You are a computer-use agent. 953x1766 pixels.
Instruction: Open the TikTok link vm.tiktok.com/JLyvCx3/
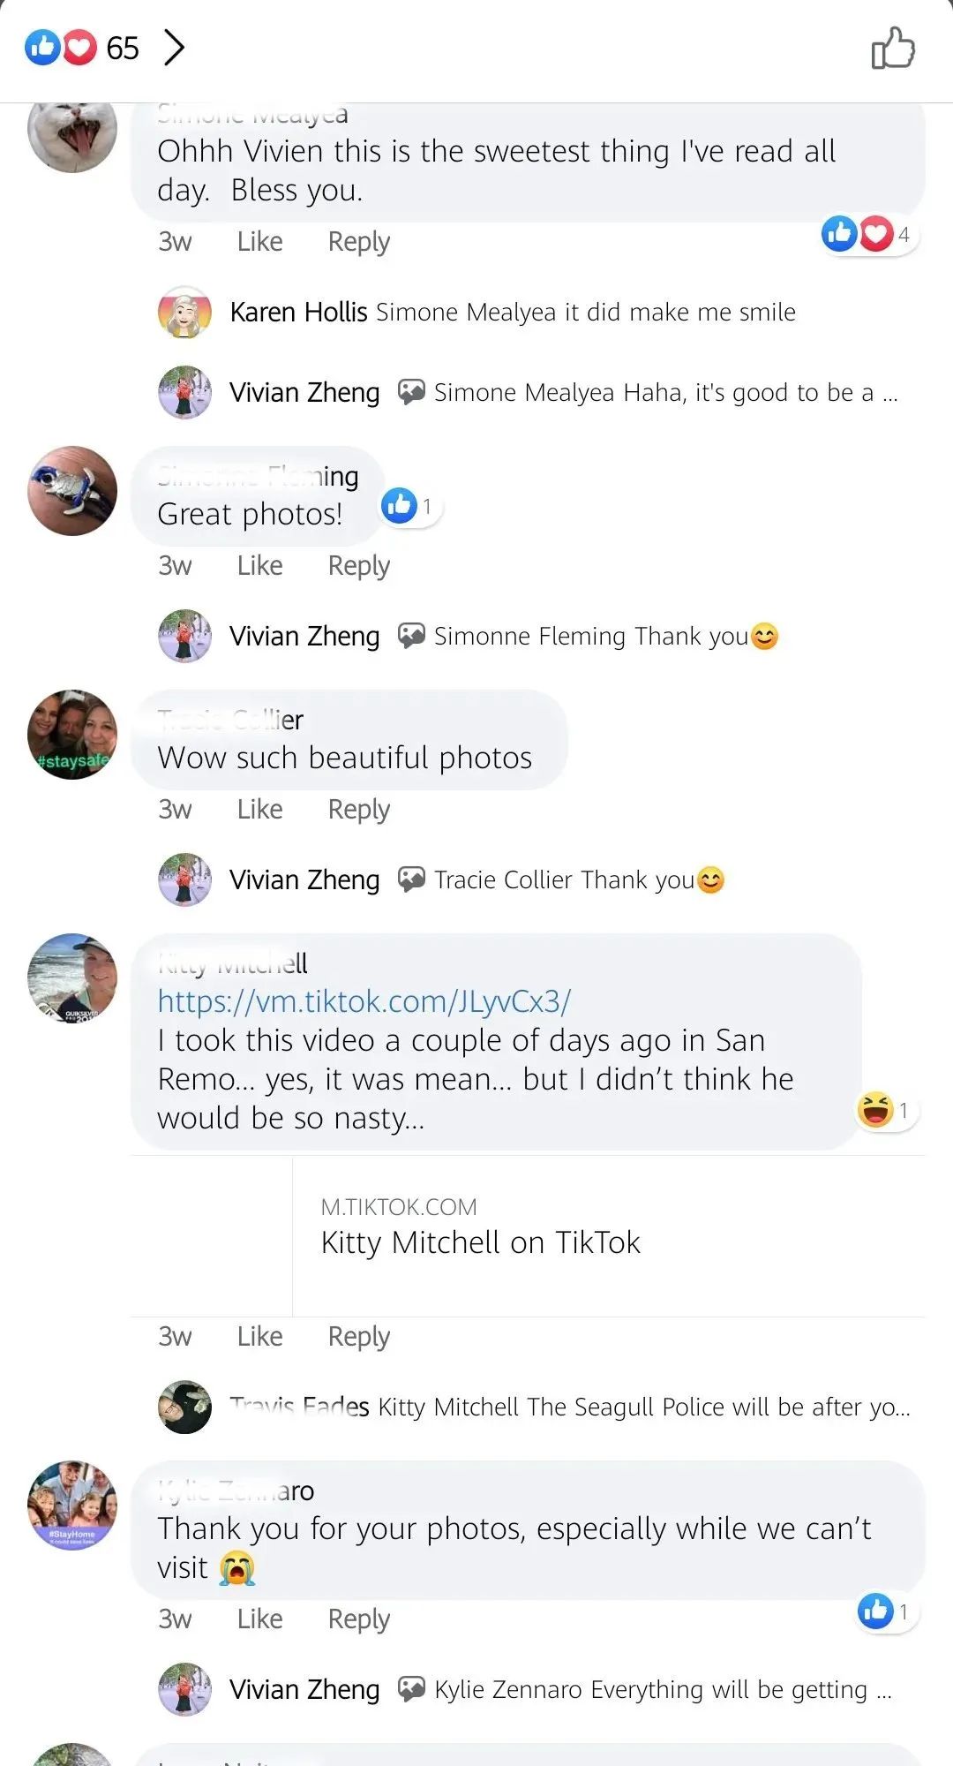pos(364,1001)
